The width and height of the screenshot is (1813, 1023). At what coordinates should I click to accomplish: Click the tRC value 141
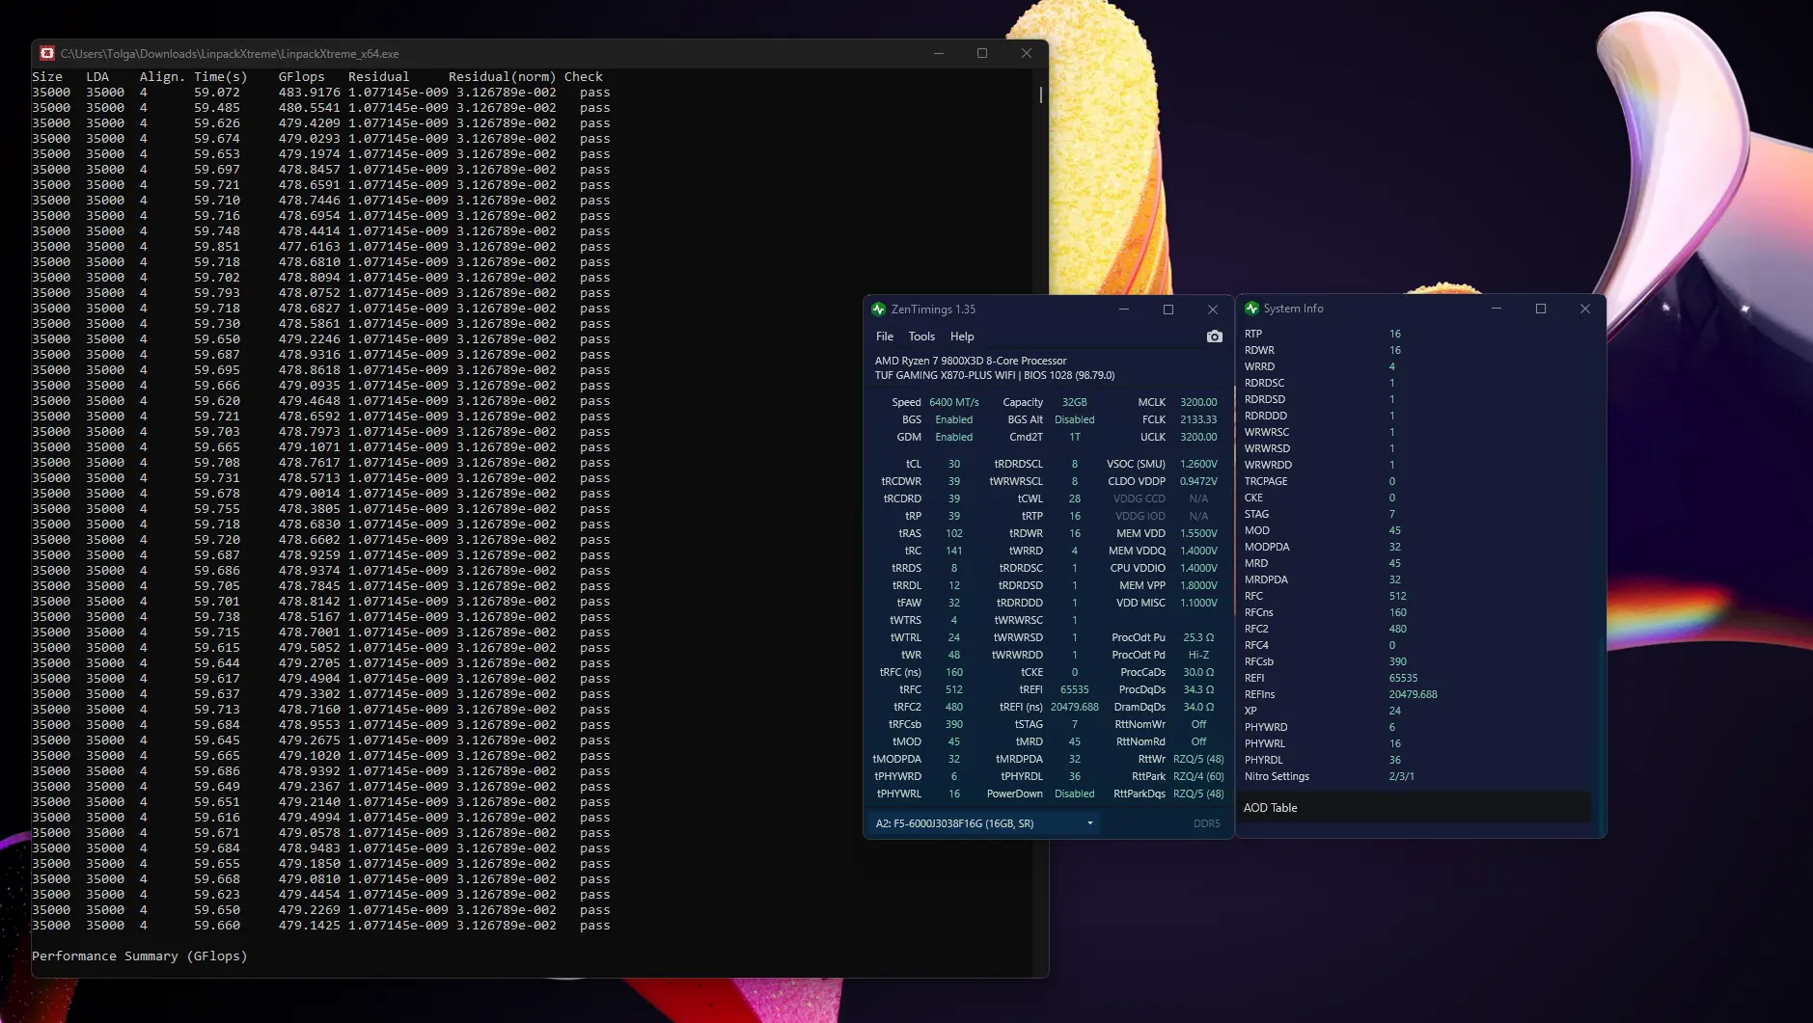pyautogui.click(x=953, y=551)
